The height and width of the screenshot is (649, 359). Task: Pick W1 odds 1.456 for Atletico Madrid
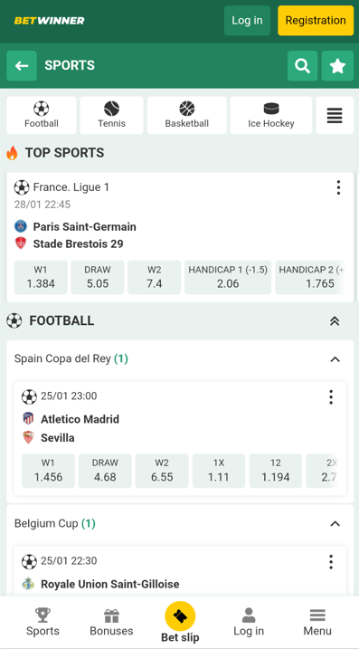[x=48, y=471]
